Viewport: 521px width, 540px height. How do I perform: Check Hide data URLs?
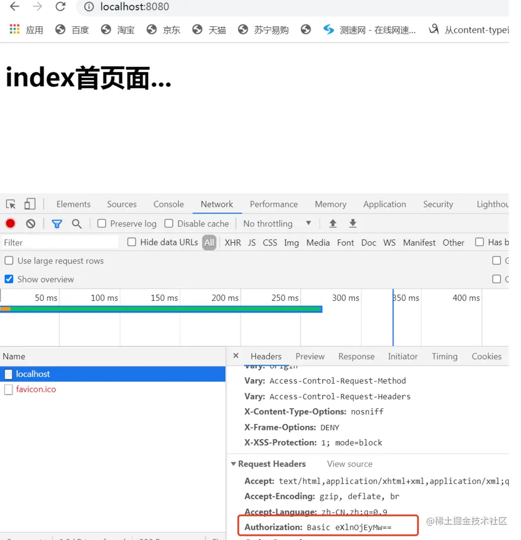click(x=132, y=242)
